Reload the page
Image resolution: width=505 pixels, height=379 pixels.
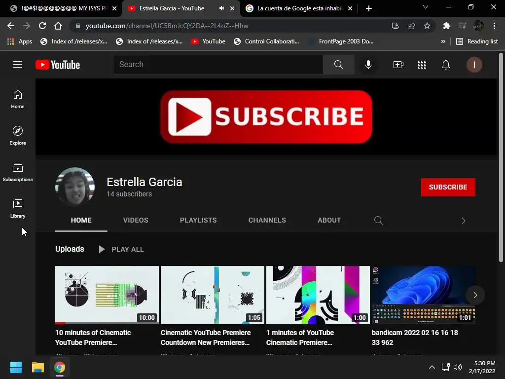(x=42, y=26)
